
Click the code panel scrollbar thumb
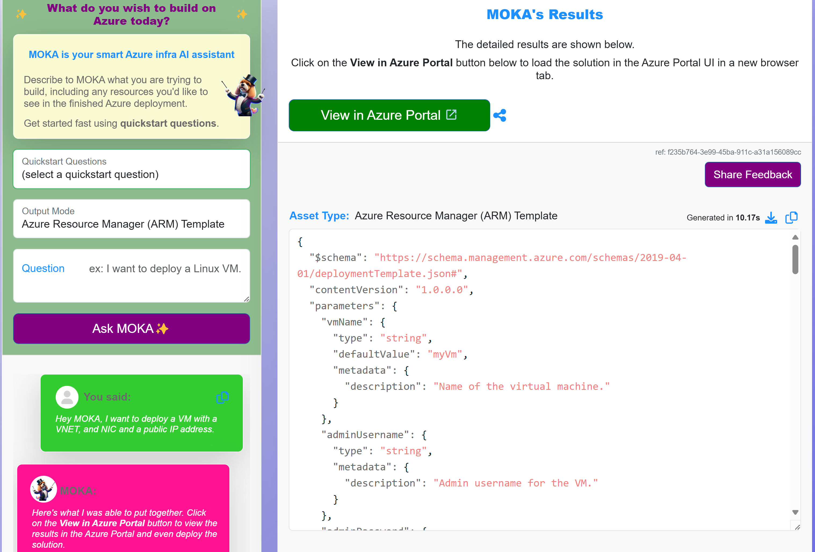(x=795, y=260)
